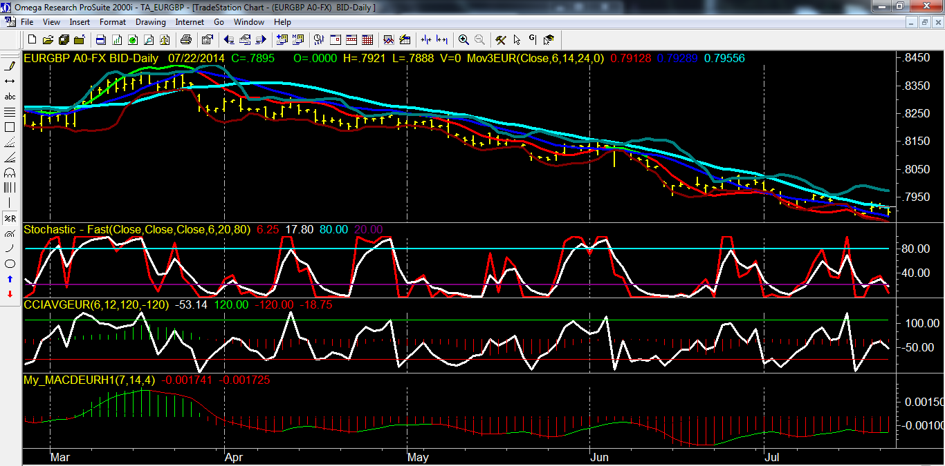The image size is (945, 466).
Task: Toggle the %R percent retracement tool
Action: point(10,218)
